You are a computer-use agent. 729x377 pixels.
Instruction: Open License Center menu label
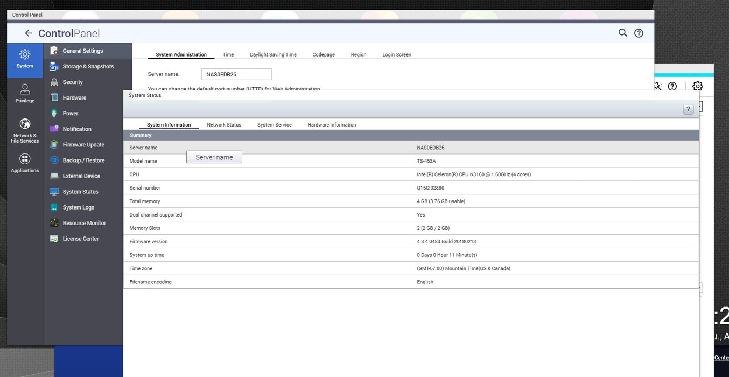[81, 238]
